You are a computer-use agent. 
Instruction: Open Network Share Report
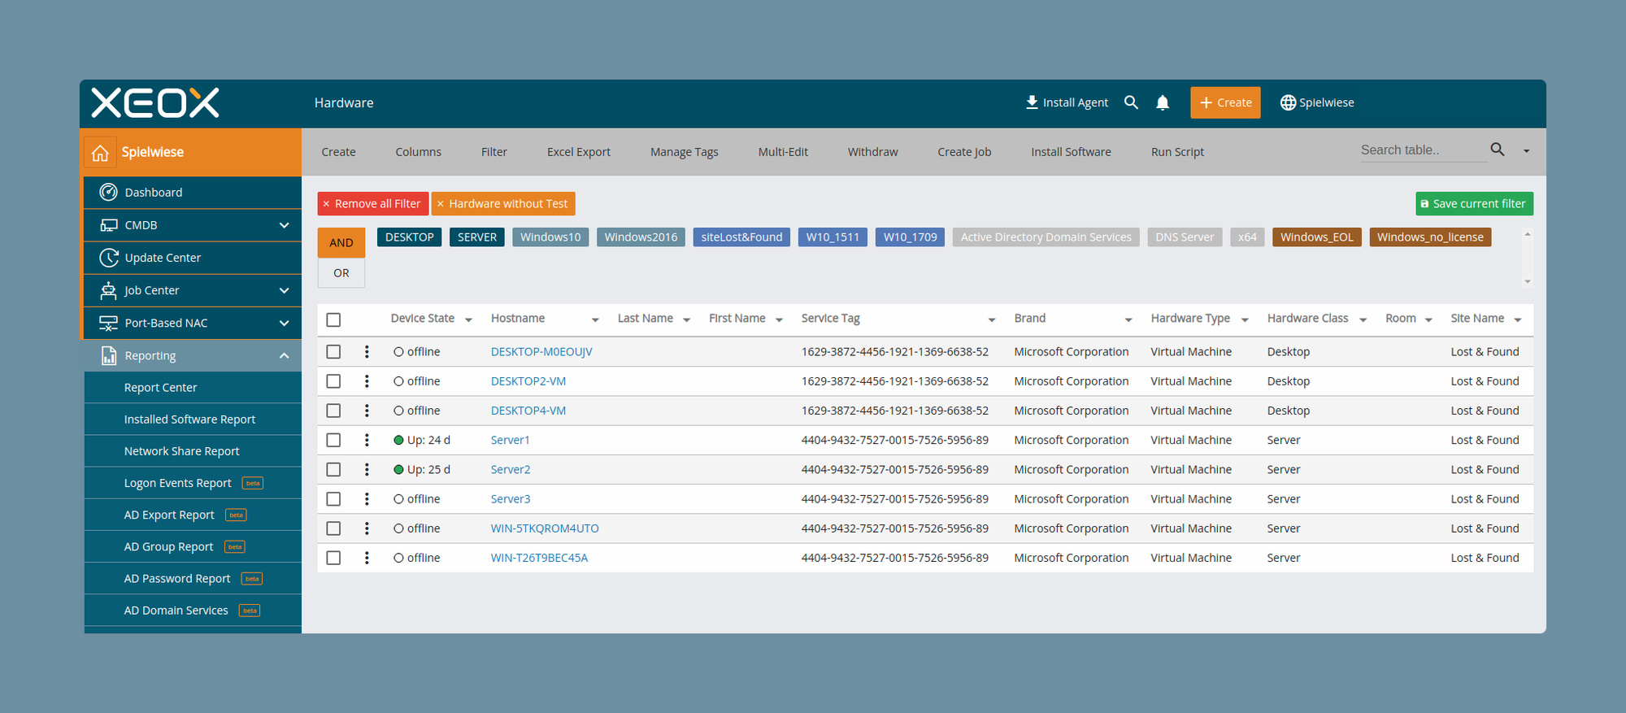[181, 451]
